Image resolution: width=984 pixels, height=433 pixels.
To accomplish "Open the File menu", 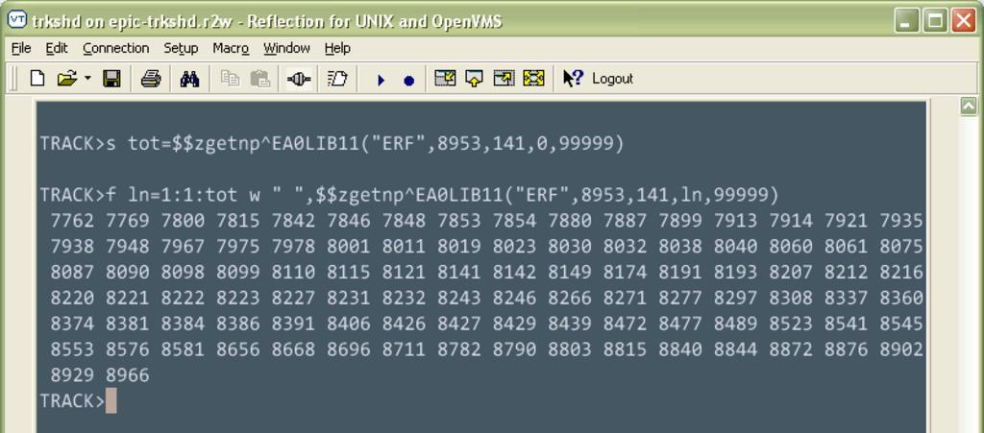I will [21, 48].
